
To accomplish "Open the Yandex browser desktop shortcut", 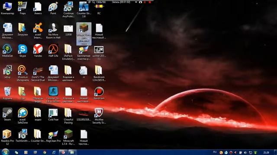I will [x=38, y=50].
